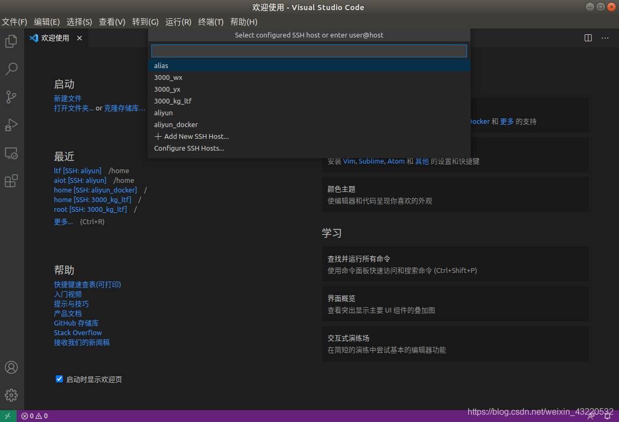Open the Remote Explorer view
Screen dimensions: 619x422
click(11, 153)
